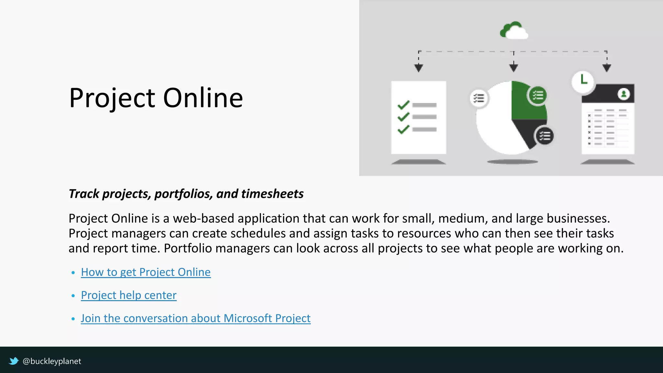
Task: Click the white task-list badge left of pie chart
Action: (x=479, y=98)
